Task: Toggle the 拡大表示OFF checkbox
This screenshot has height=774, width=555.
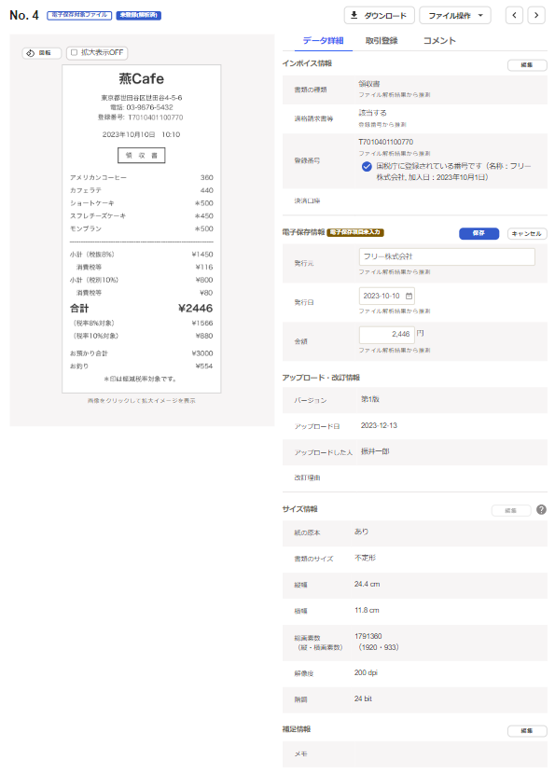Action: tap(74, 52)
